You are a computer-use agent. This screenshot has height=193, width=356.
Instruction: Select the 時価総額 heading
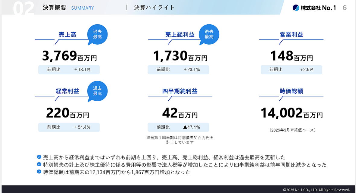point(291,91)
